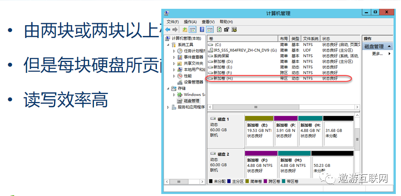The image size is (401, 196).
Task: Select the 新加卷 (H:) row in volume list
Action: [283, 78]
